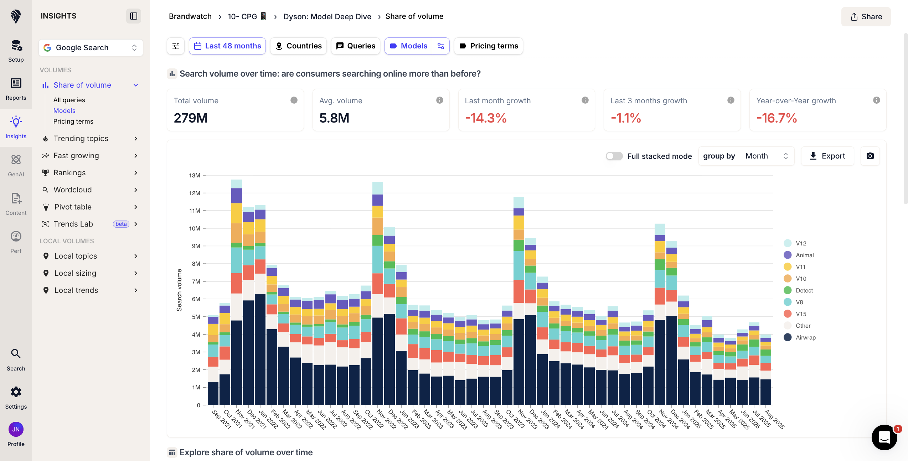Open the chat support bubble
Image resolution: width=908 pixels, height=461 pixels.
coord(884,437)
